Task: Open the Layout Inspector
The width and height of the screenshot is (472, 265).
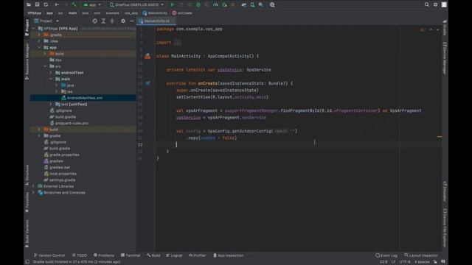Action: [421, 255]
